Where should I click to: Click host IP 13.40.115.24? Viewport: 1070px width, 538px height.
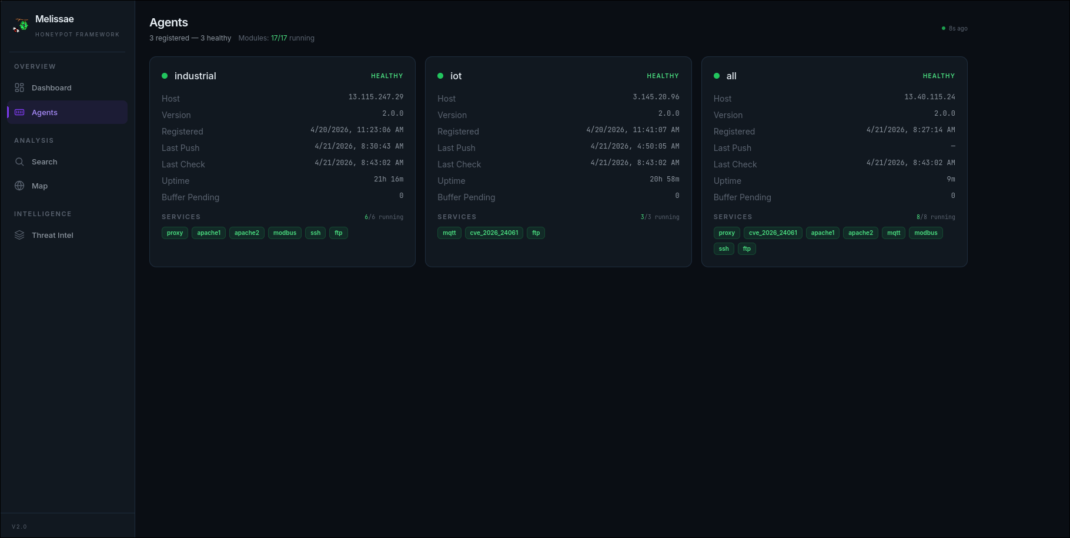pos(929,97)
